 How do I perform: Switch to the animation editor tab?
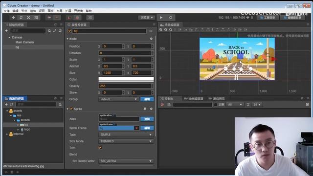(194, 99)
